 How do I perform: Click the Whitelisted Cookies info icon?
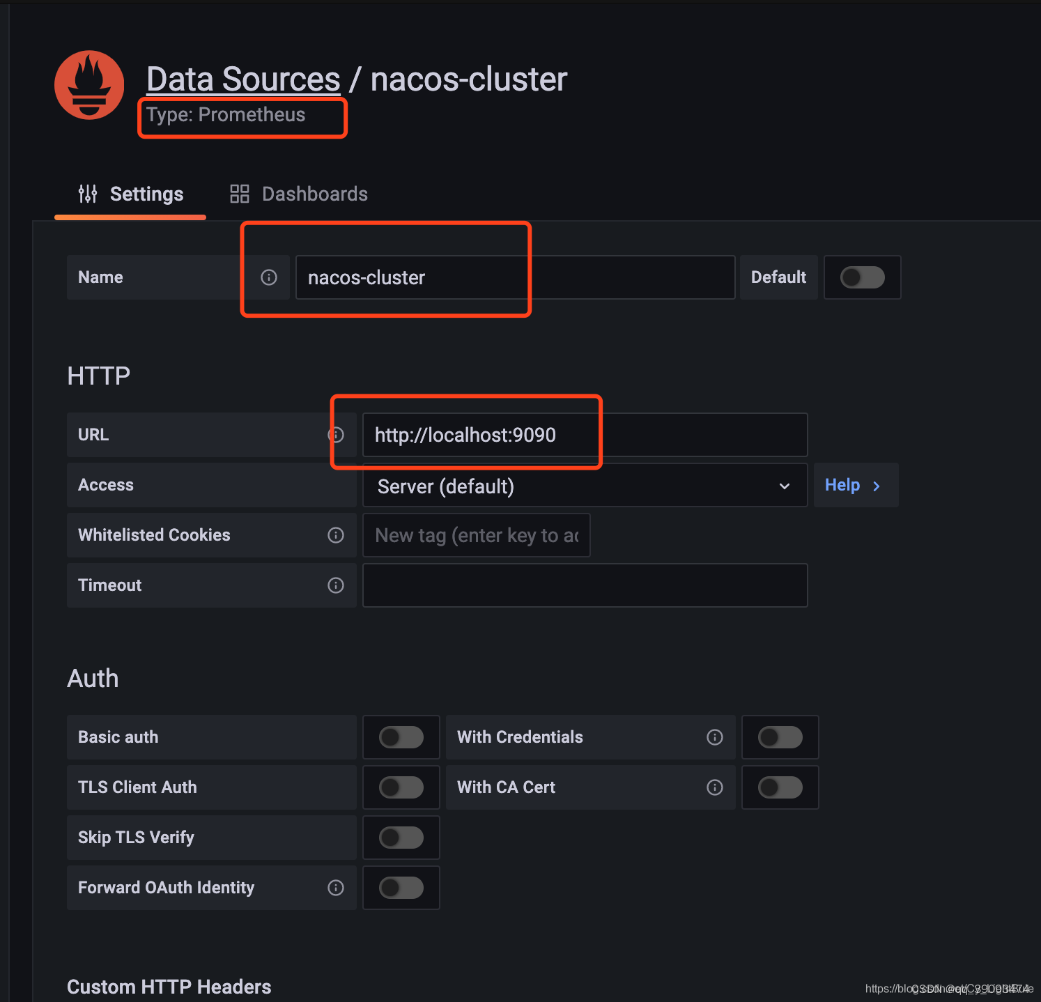coord(335,534)
